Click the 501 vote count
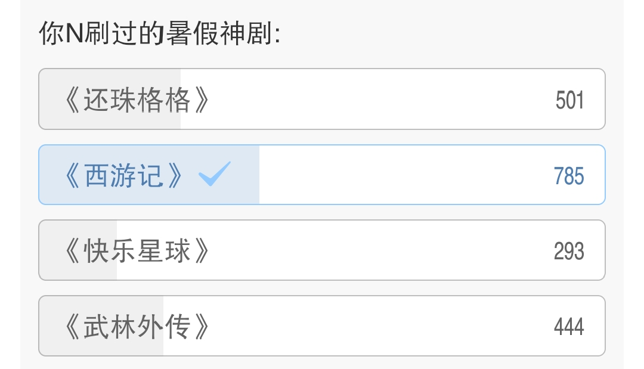Screen dimensions: 644x369 coord(569,100)
